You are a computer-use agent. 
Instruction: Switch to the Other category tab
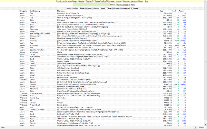pos(109,8)
